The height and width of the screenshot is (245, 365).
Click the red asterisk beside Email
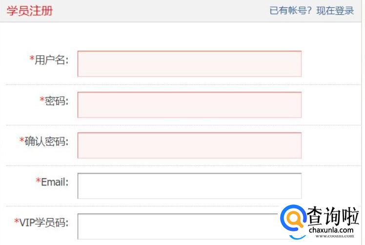tap(38, 182)
